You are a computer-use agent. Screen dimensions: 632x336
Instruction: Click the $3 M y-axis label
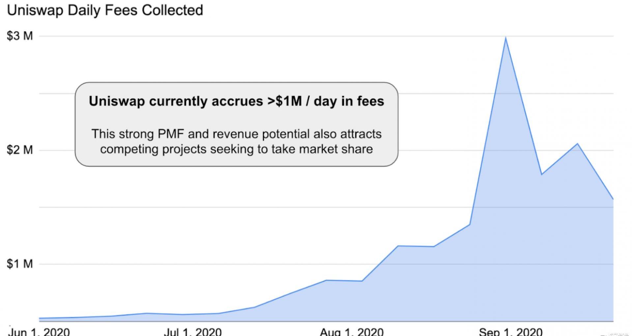click(x=20, y=36)
